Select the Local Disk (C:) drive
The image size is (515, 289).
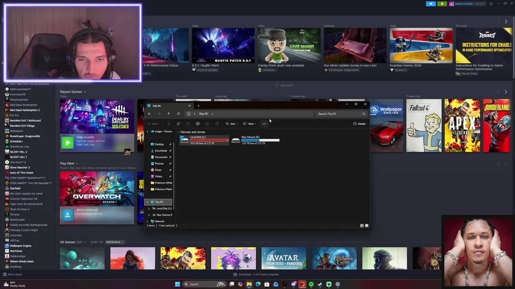coord(204,140)
